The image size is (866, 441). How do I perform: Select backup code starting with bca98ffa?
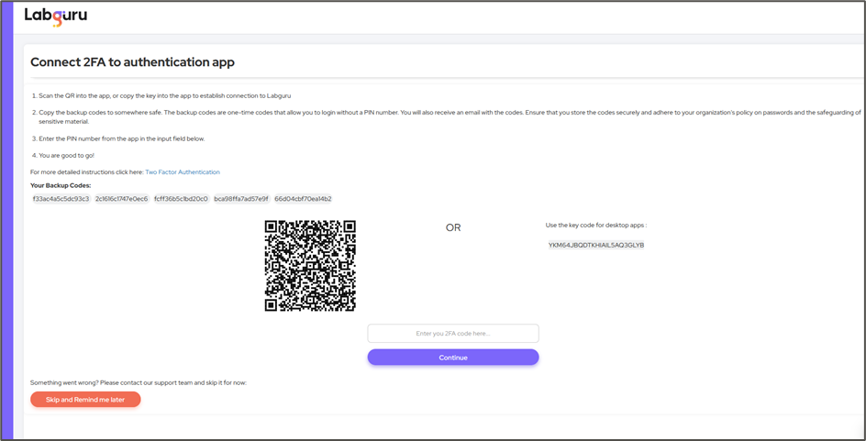coord(241,199)
